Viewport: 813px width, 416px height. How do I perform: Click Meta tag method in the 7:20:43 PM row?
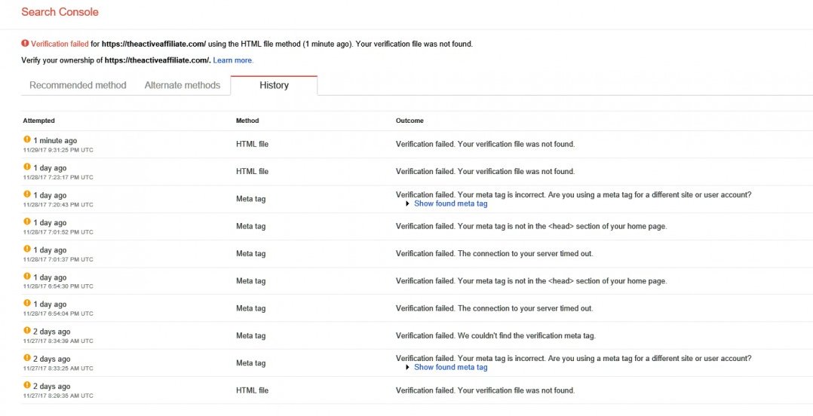(251, 199)
